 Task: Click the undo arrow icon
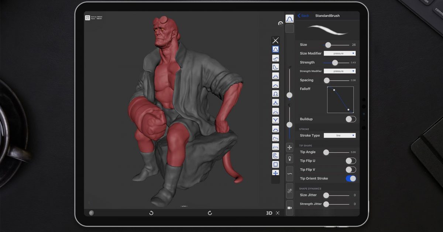pos(151,213)
